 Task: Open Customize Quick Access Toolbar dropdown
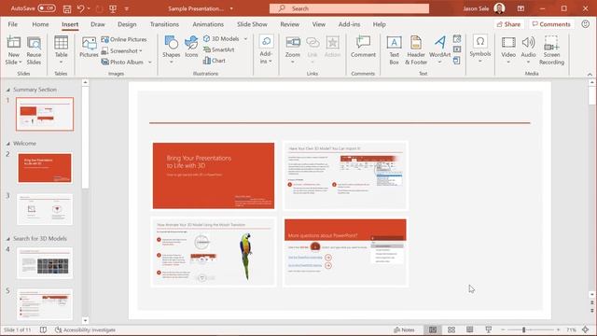click(127, 8)
